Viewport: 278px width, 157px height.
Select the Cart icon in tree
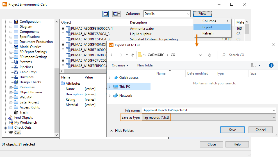[11, 133]
